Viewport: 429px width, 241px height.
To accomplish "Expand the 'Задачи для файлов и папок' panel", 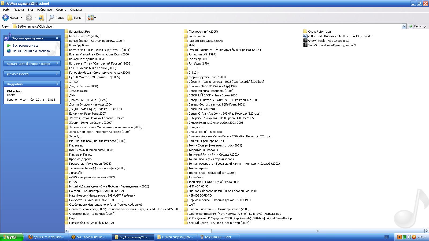I will pos(57,63).
